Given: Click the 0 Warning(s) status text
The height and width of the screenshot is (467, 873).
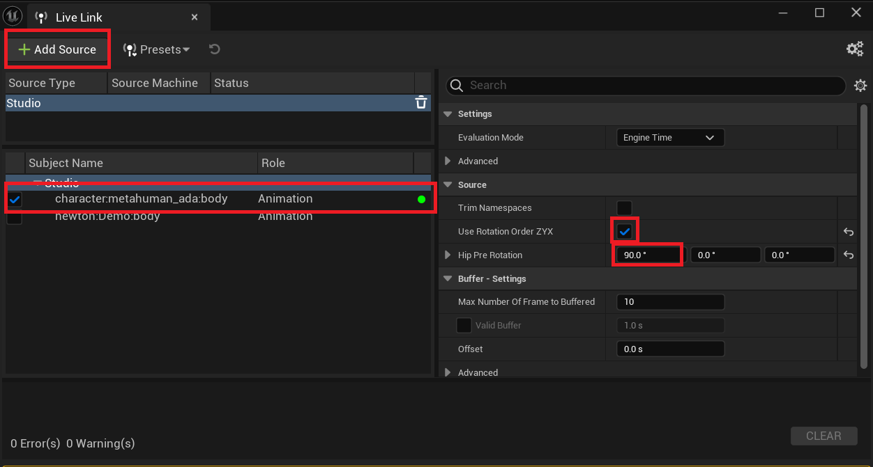Looking at the screenshot, I should [x=100, y=443].
